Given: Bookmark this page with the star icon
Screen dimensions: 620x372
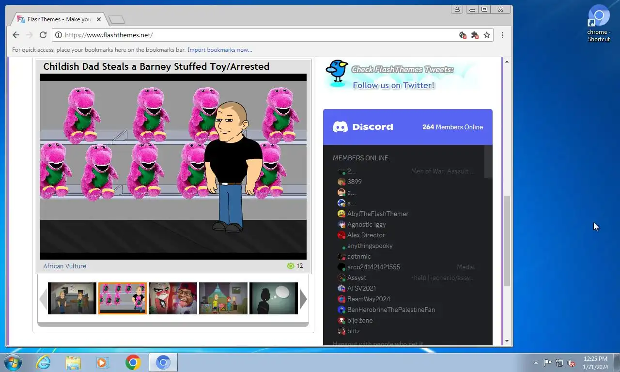Looking at the screenshot, I should (487, 35).
